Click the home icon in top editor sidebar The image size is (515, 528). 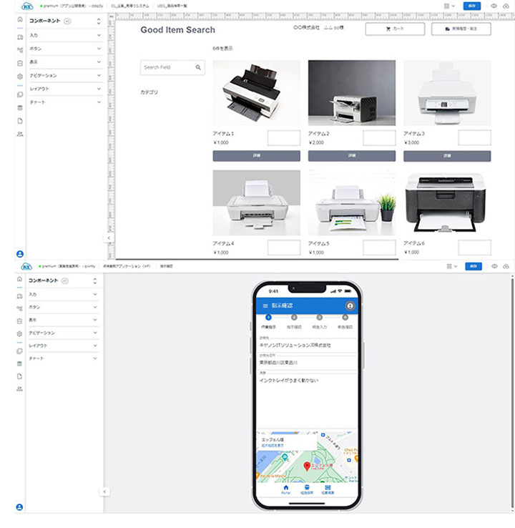click(19, 19)
